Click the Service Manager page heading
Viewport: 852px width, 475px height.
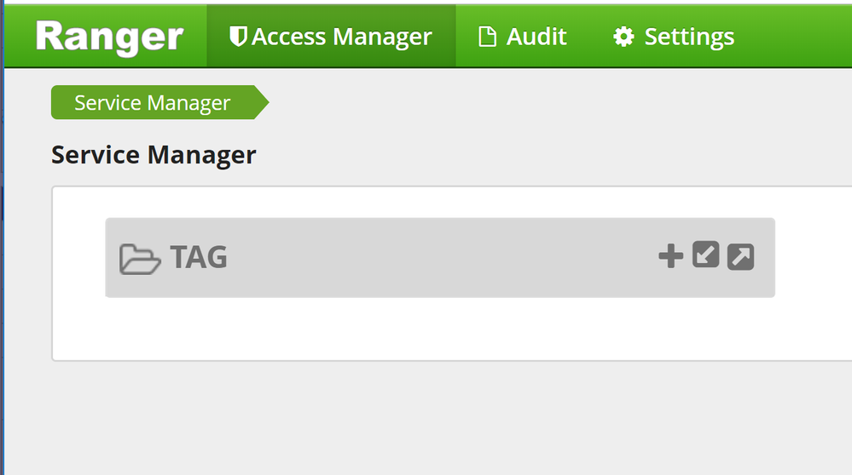pos(154,155)
